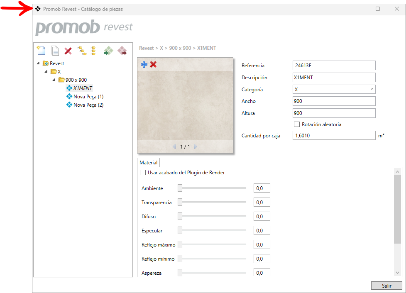Click the new piece icon in toolbar
Image resolution: width=406 pixels, height=293 pixels.
pos(41,51)
